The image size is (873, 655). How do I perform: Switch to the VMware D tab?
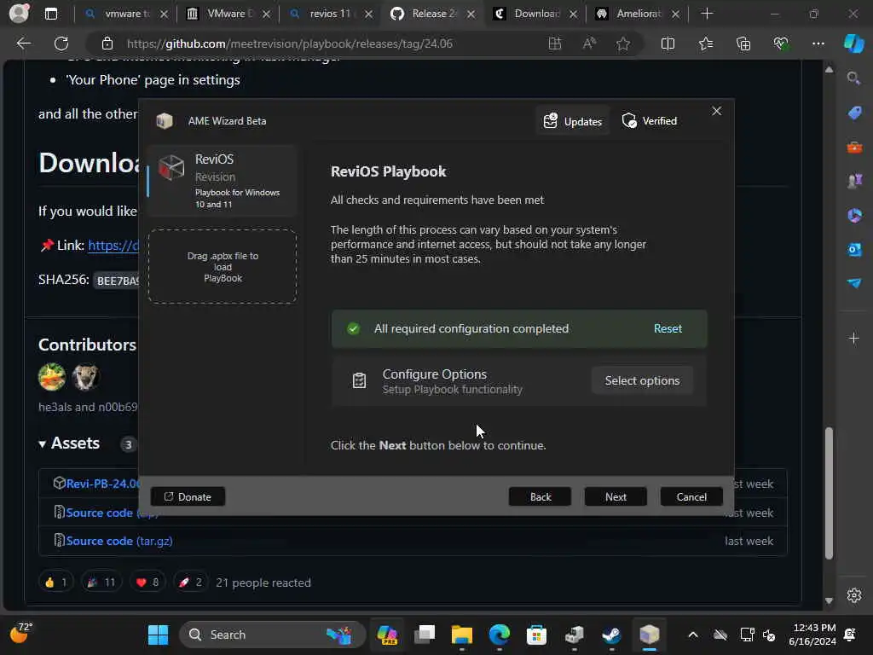pyautogui.click(x=228, y=14)
